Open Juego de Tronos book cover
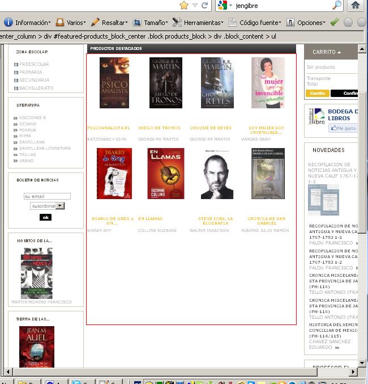Viewport: 368px width, 384px height. pos(166,83)
